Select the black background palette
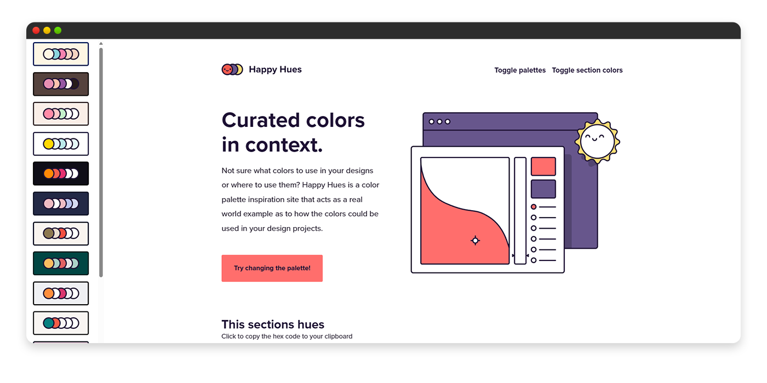The image size is (767, 383). coord(61,173)
